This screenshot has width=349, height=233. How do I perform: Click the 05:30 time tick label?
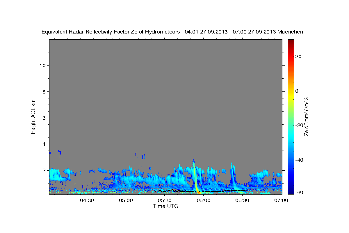click(x=165, y=200)
